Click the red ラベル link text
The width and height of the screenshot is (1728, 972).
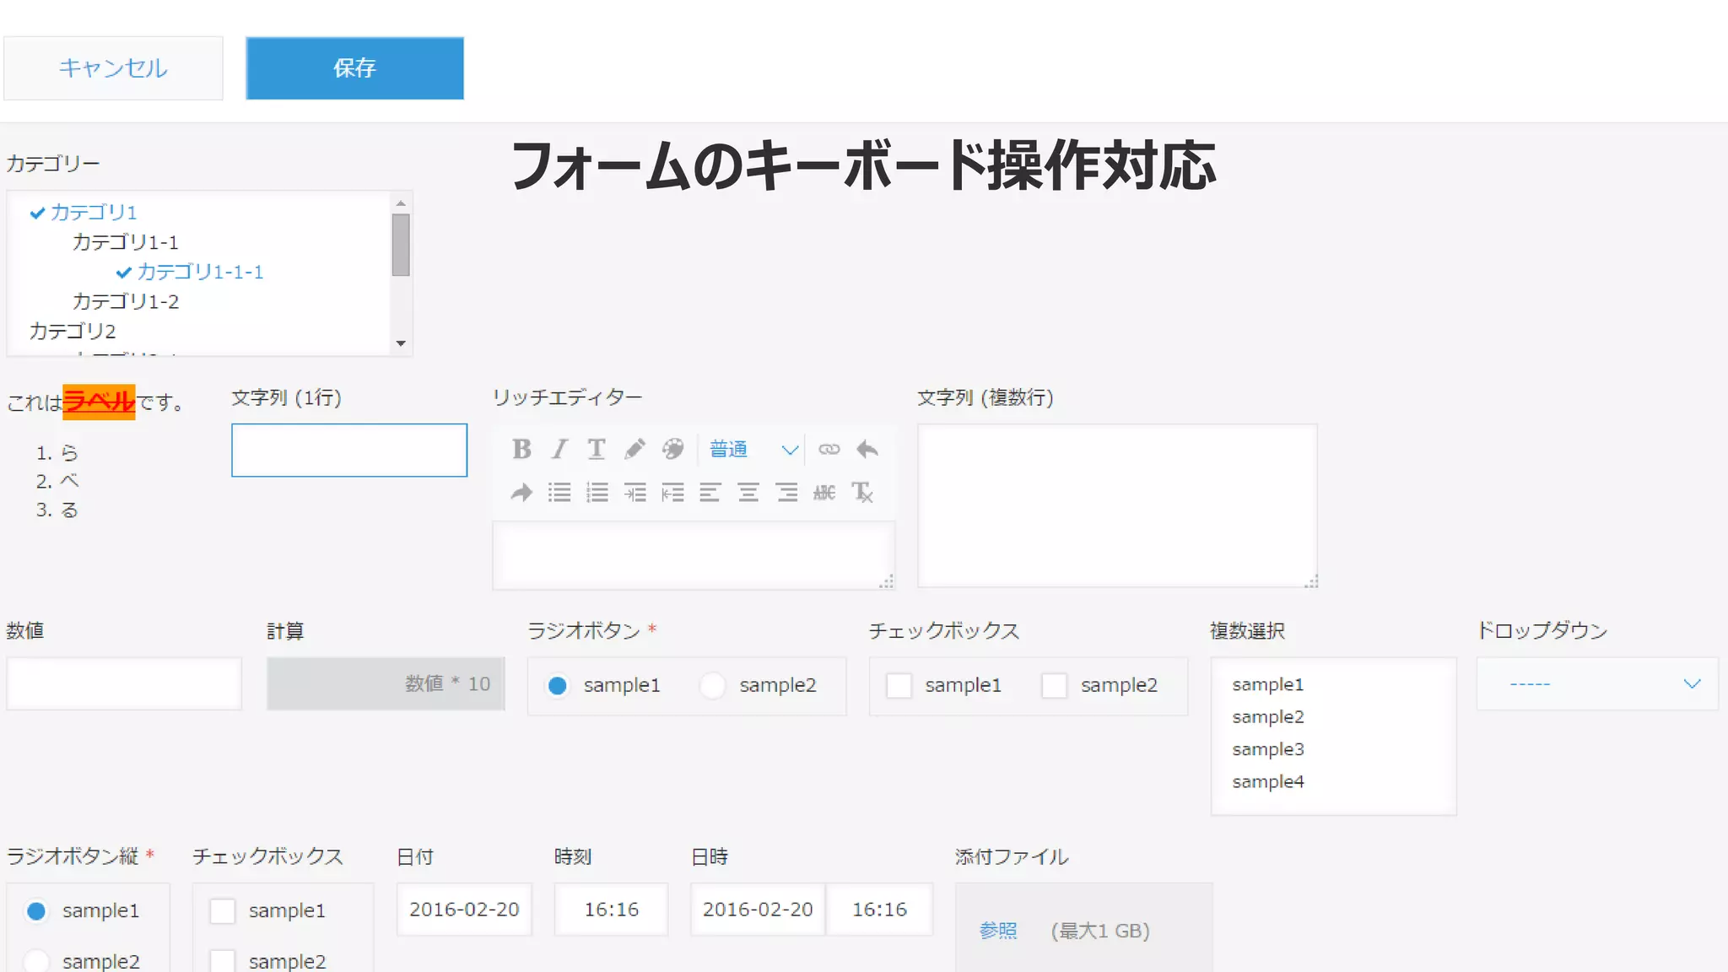pos(99,402)
